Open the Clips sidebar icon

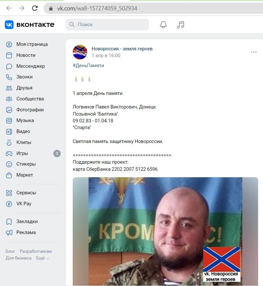coord(9,142)
